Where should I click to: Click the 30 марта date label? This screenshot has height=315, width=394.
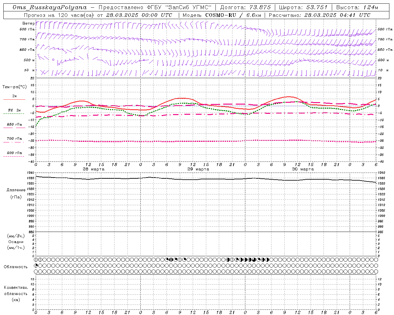click(x=303, y=169)
